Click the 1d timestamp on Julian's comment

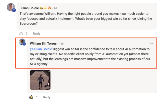click(x=55, y=8)
